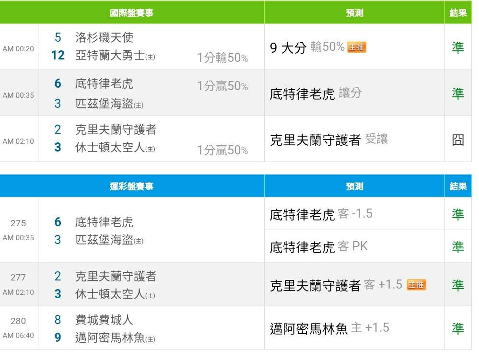Image resolution: width=479 pixels, height=361 pixels.
Task: Click the 準 result for 客 -1.5
Action: pos(458,214)
